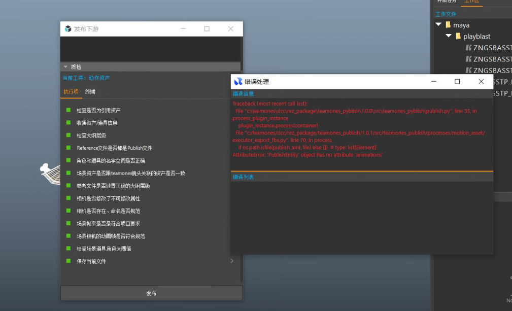Switch to the 工作区 tab
The height and width of the screenshot is (311, 512).
[x=471, y=2]
